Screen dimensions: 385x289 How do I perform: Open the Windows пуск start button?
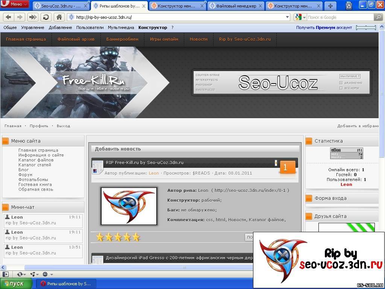16,284
